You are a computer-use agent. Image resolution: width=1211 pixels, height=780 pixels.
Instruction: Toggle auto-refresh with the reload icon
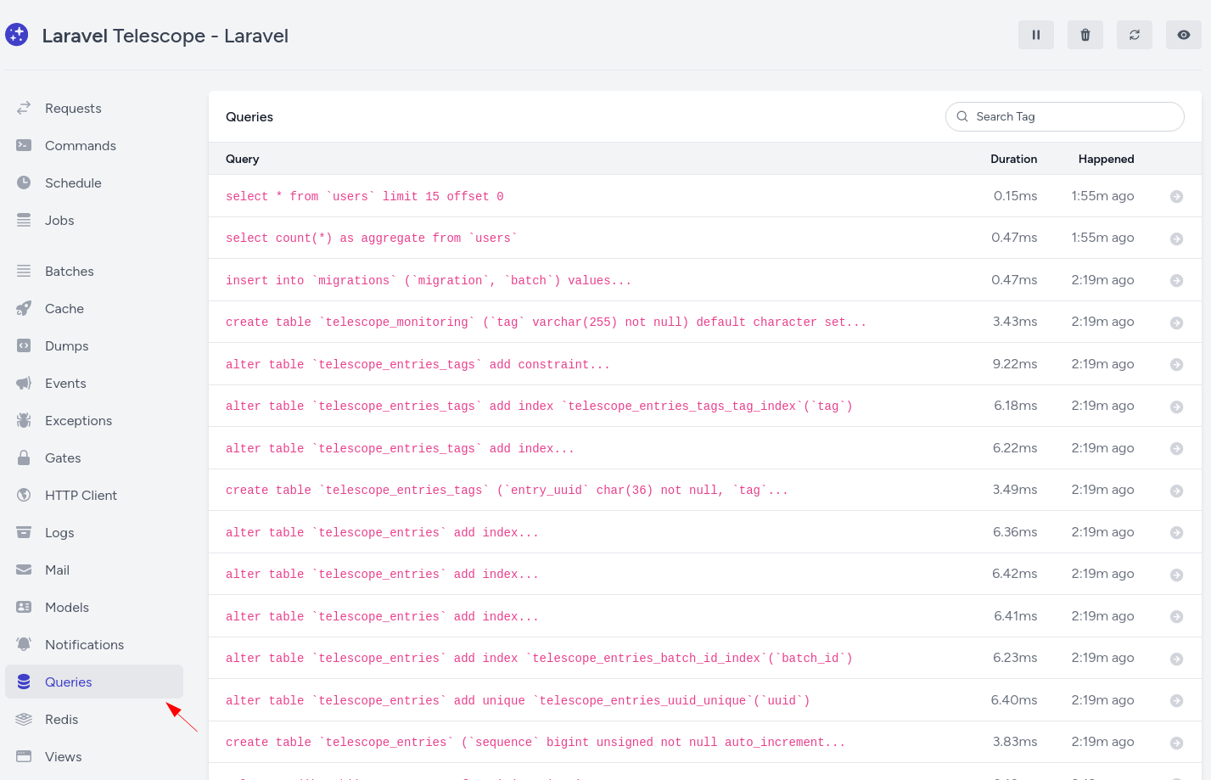click(x=1135, y=35)
